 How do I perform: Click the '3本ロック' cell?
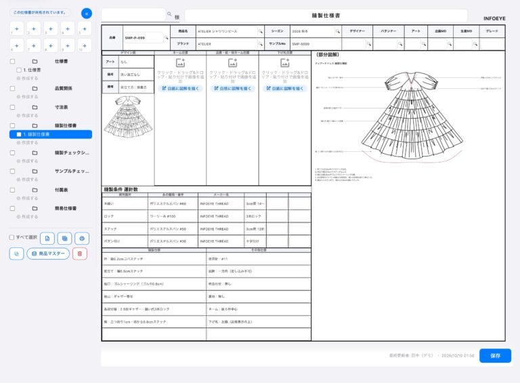pyautogui.click(x=255, y=216)
